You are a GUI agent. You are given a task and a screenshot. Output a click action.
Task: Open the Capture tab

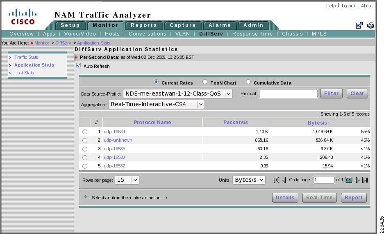(x=183, y=25)
